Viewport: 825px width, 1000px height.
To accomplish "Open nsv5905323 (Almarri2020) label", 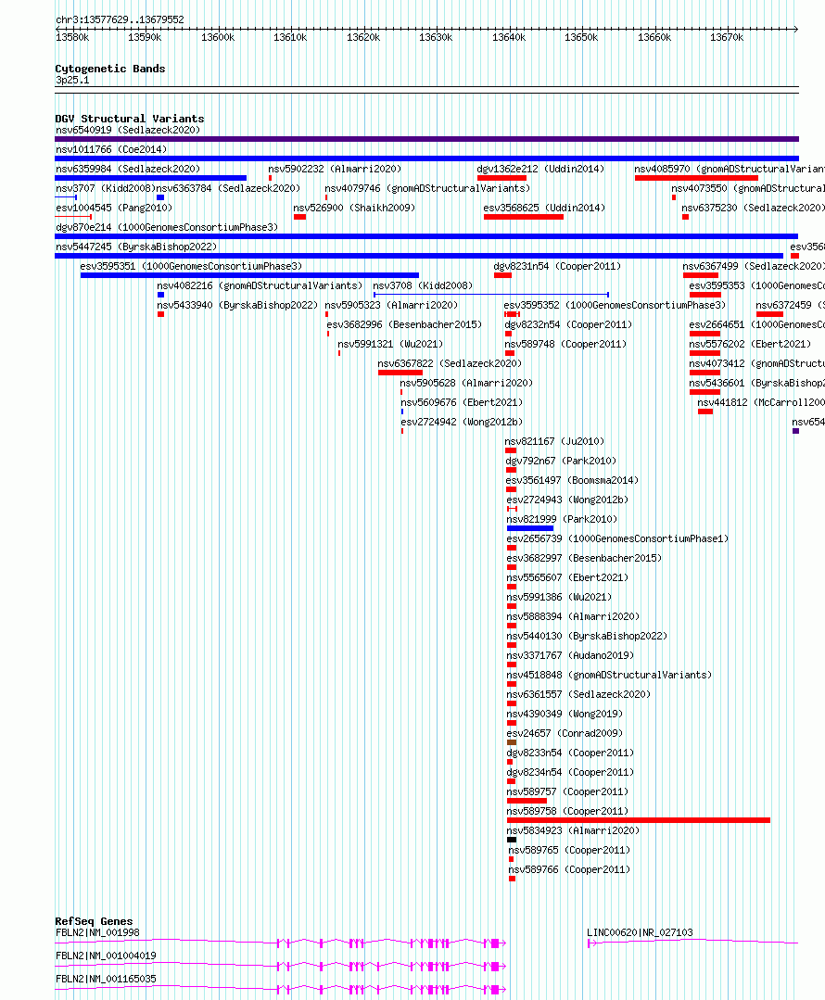I will (x=391, y=305).
